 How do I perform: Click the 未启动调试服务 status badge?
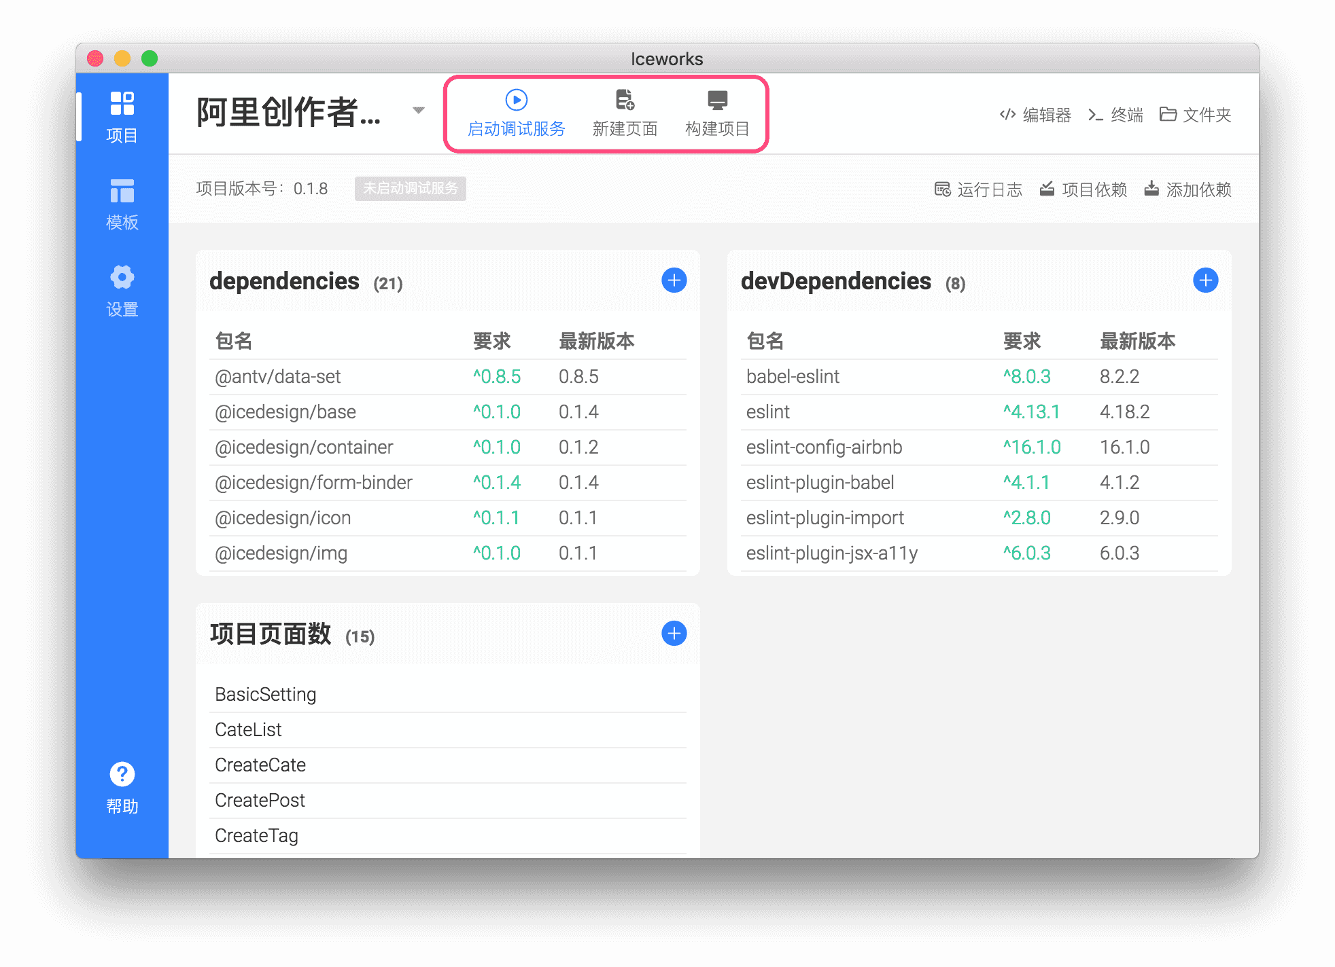pyautogui.click(x=410, y=188)
